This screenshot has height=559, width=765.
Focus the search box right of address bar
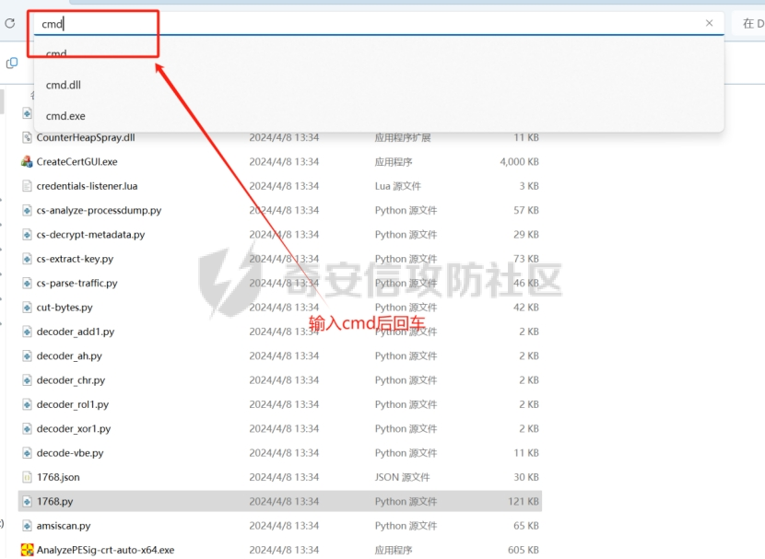[x=748, y=23]
